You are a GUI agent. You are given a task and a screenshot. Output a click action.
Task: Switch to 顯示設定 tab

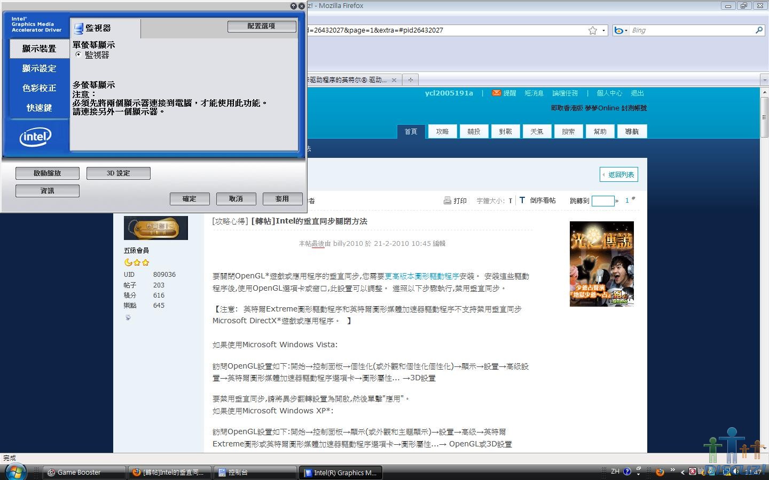click(x=39, y=68)
